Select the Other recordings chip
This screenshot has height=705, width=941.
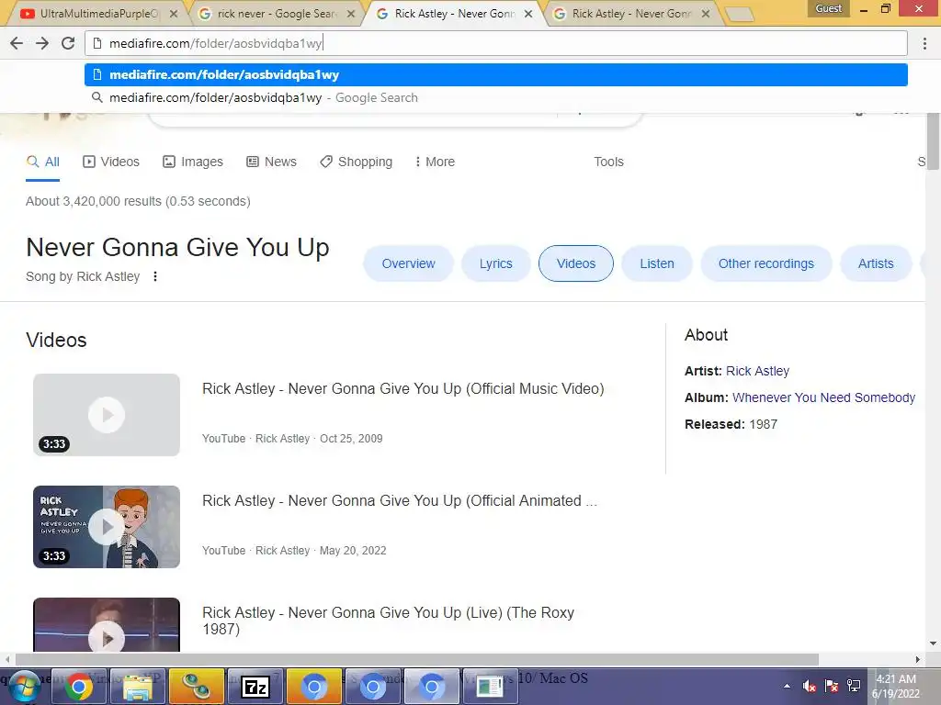click(765, 263)
